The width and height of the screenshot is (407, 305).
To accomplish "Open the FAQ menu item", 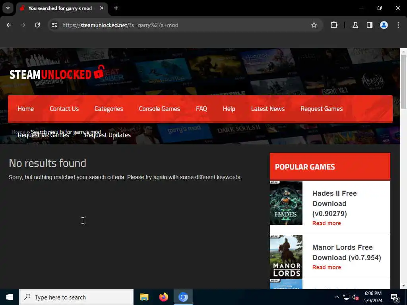I will [202, 109].
